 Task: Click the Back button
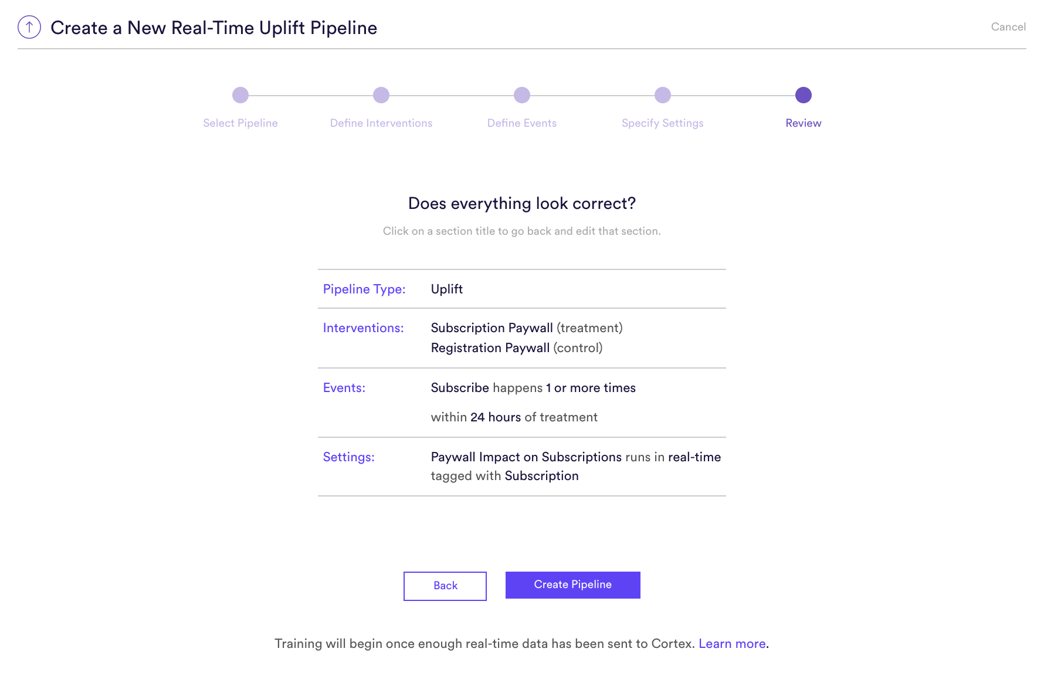[x=445, y=586]
